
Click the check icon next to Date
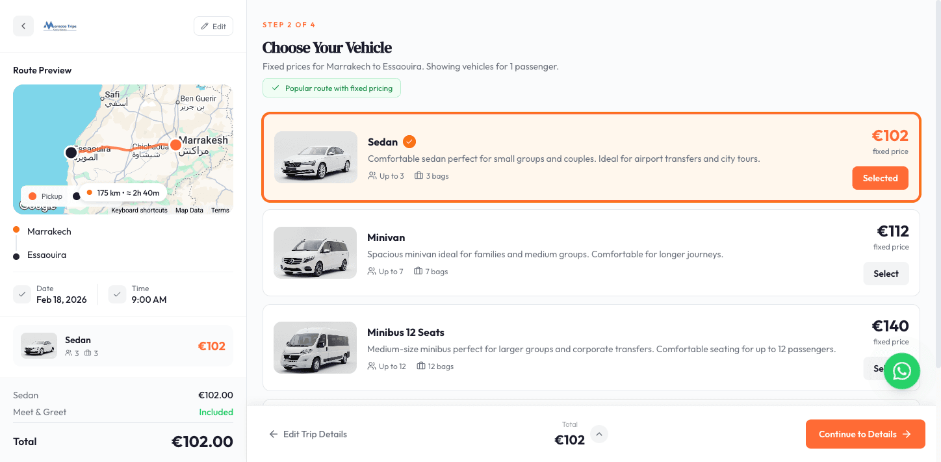21,294
